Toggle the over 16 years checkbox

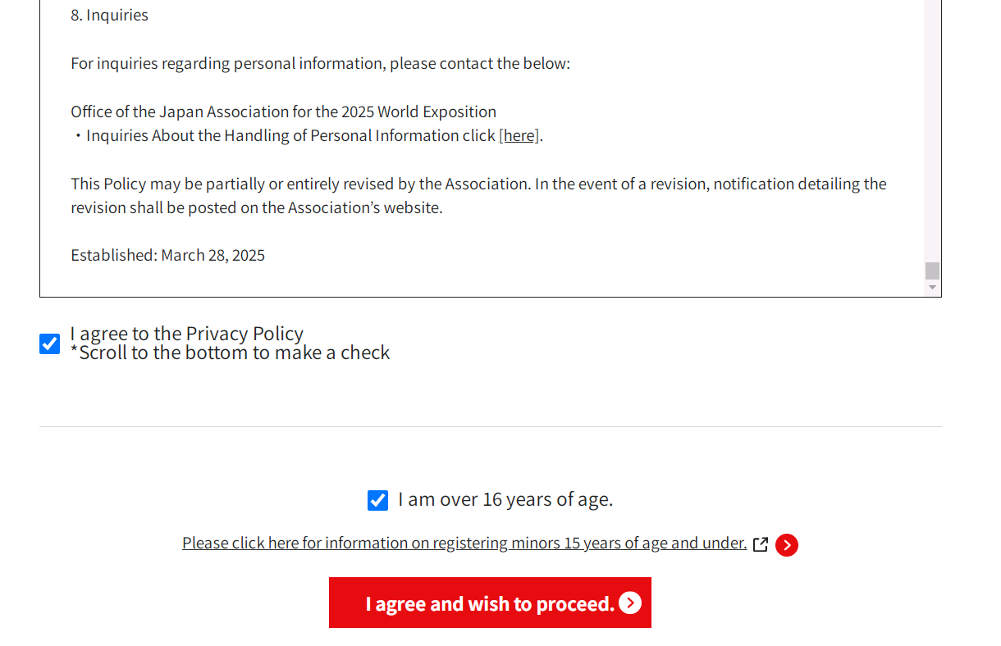(x=377, y=500)
